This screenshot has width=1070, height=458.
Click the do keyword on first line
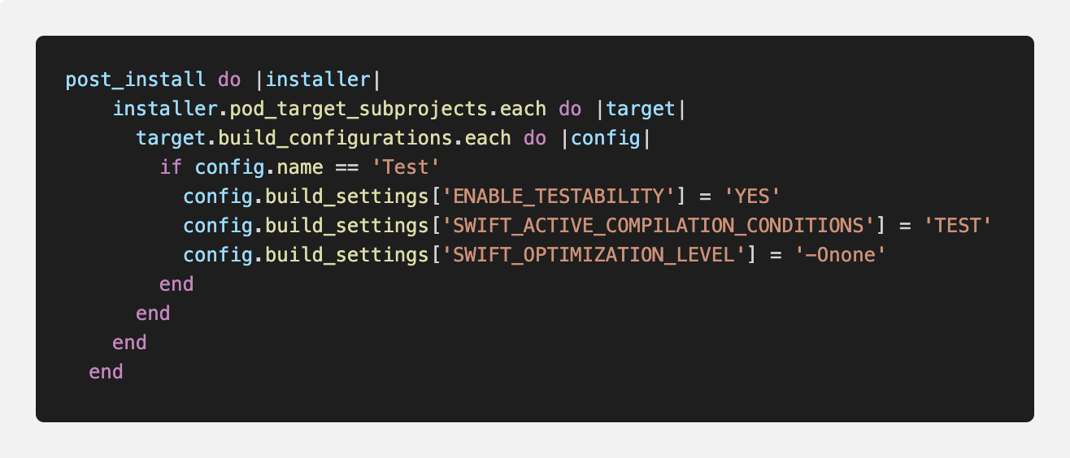(x=229, y=80)
